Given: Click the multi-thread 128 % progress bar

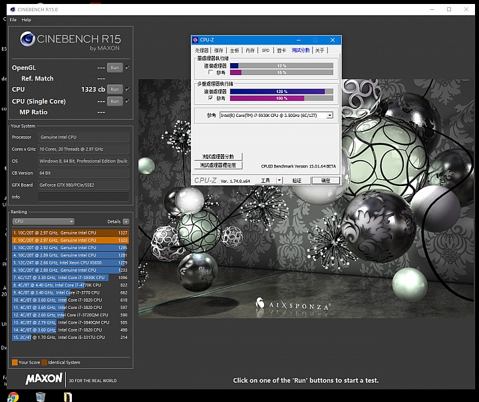Looking at the screenshot, I should tap(281, 92).
